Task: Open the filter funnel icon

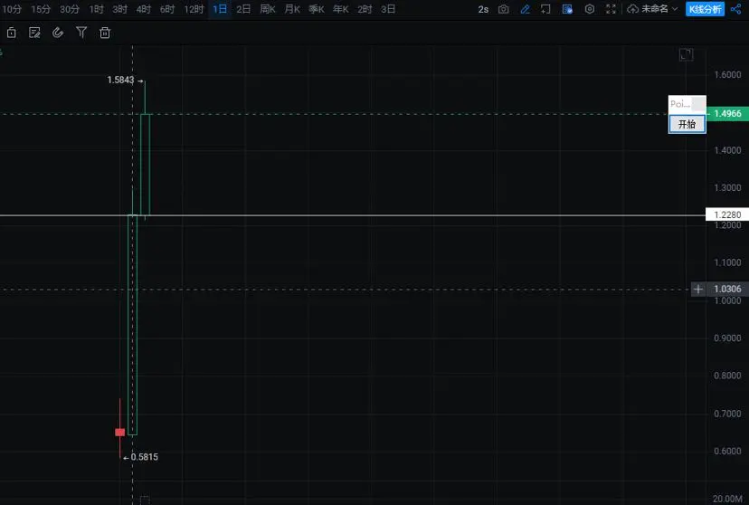Action: point(81,33)
